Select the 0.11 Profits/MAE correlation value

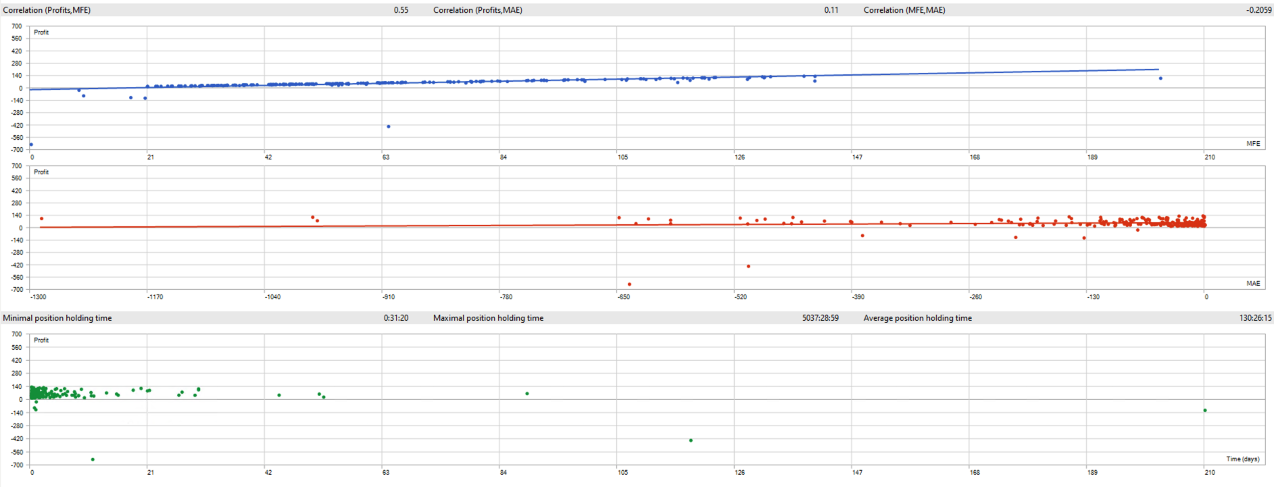(x=831, y=10)
